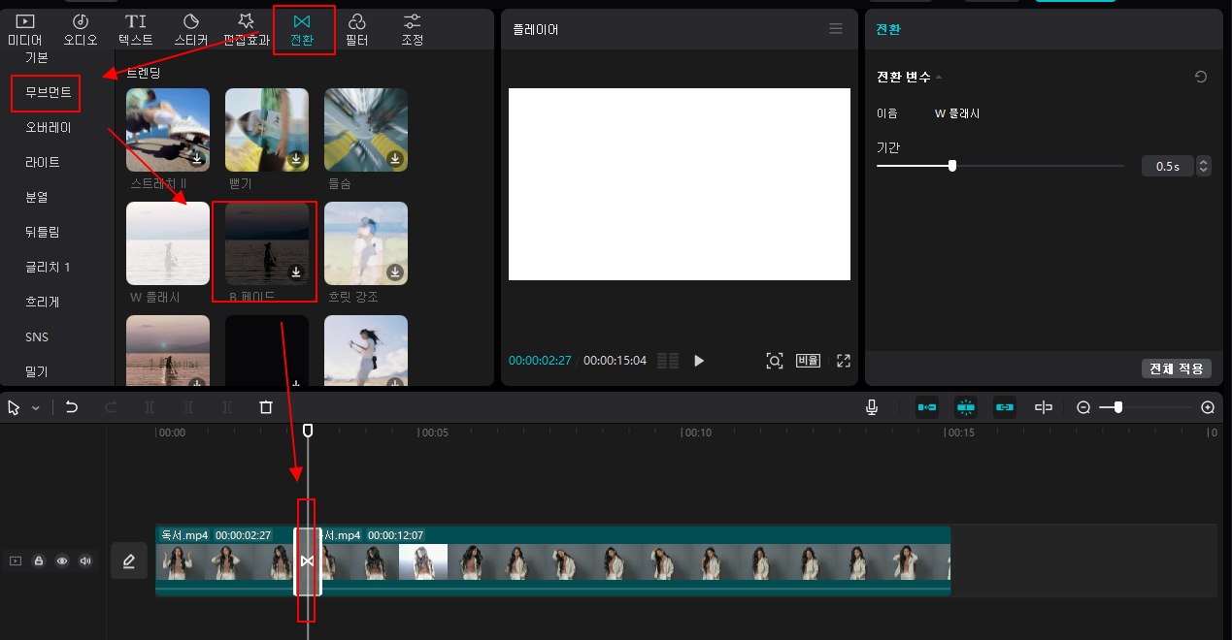This screenshot has width=1232, height=640.
Task: Delete the selected timeline item
Action: click(x=266, y=407)
